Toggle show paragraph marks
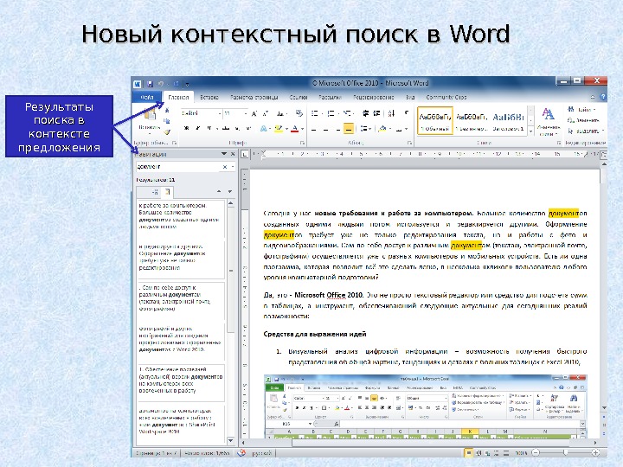Image resolution: width=623 pixels, height=467 pixels. point(407,113)
